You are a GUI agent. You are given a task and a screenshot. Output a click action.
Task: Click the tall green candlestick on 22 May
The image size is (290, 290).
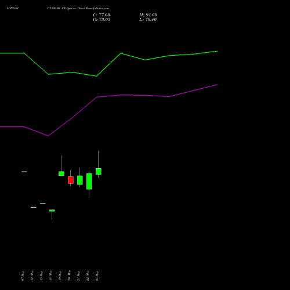click(x=89, y=182)
